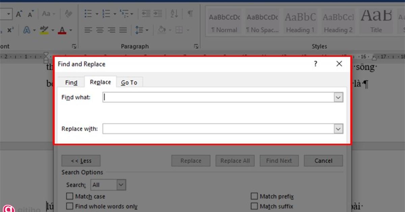
Task: Apply the Heading 1 style
Action: pos(300,22)
